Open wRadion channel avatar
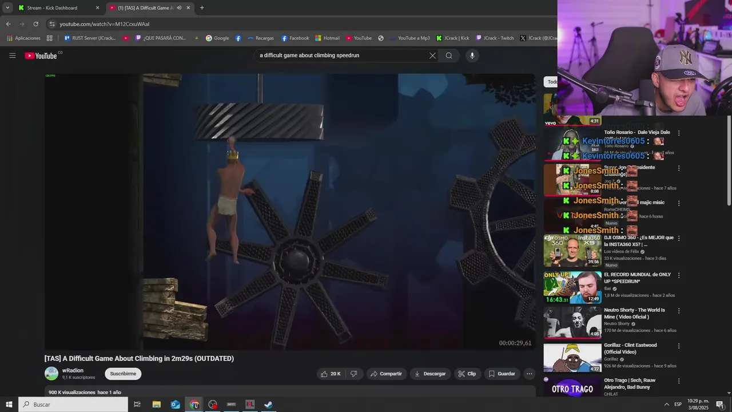This screenshot has height=412, width=732. click(51, 374)
